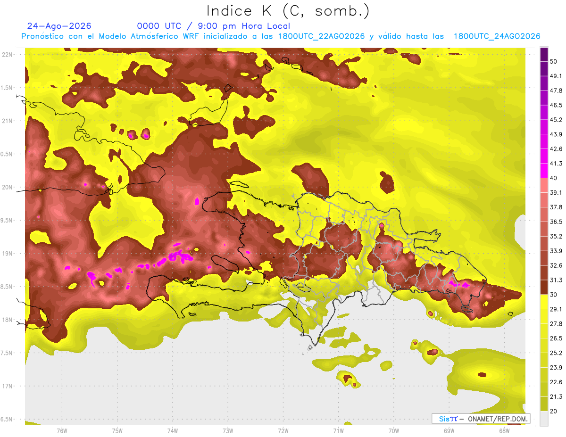Click the colorbar value '31.3'

pos(557,280)
